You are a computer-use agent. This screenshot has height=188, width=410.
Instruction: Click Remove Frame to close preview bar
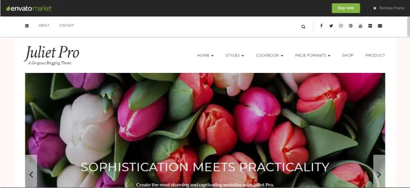click(x=389, y=8)
